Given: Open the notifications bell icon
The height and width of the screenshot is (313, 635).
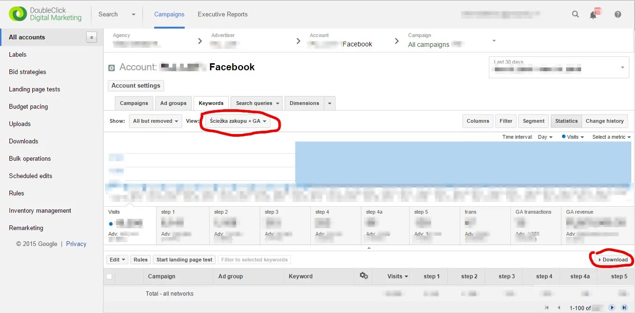Looking at the screenshot, I should pyautogui.click(x=594, y=14).
